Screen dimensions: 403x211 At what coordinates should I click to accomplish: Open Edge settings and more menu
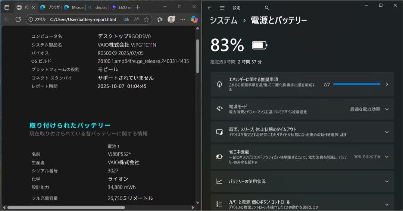182,19
